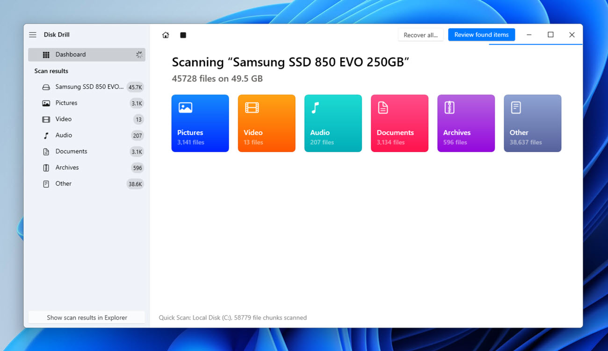608x351 pixels.
Task: Open the hamburger menu next to Disk Drill
Action: [33, 35]
